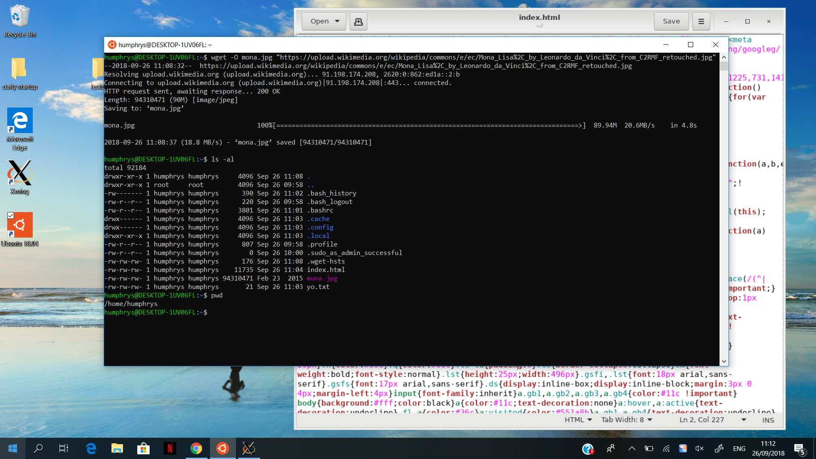The height and width of the screenshot is (459, 816).
Task: Toggle INS insert mode in status bar
Action: [768, 420]
